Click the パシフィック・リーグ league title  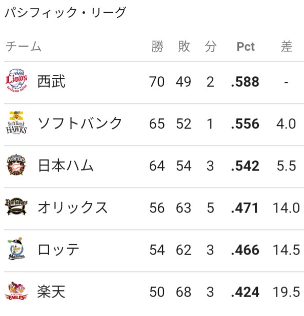65,12
